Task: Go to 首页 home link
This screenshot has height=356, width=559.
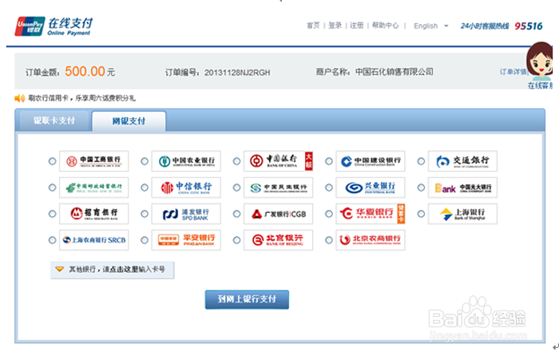Action: point(313,26)
